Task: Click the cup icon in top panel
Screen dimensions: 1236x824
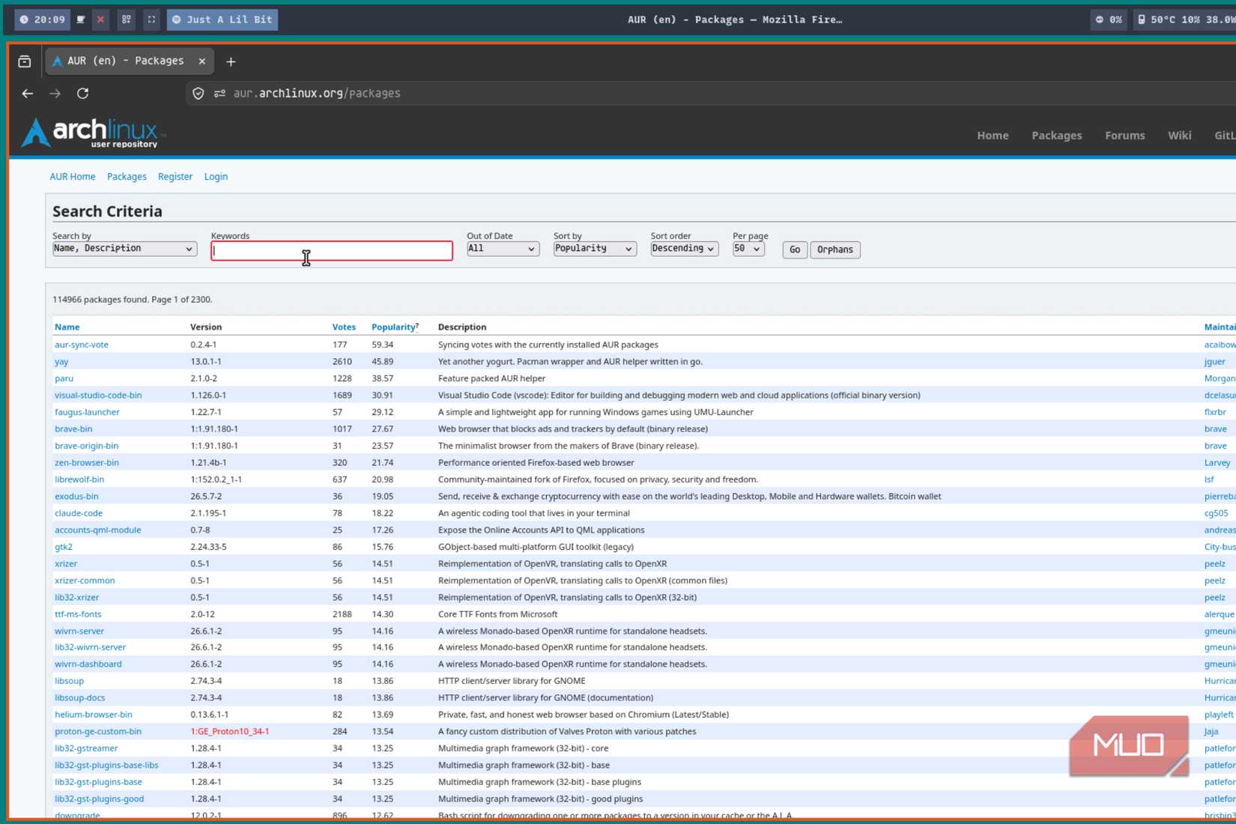Action: click(81, 19)
